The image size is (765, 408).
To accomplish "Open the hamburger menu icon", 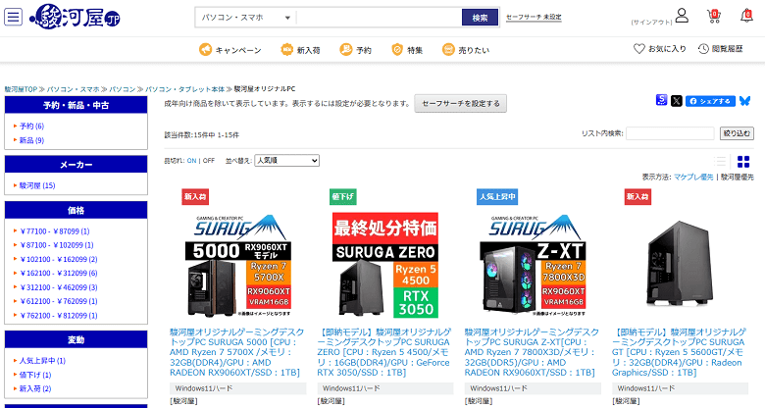I will [13, 17].
